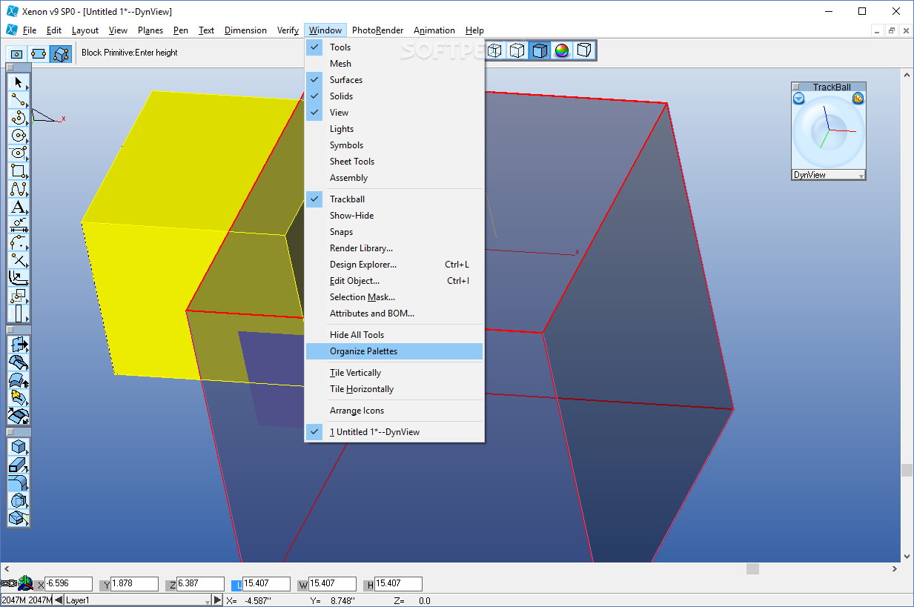Select the 3D corner block primitive option
This screenshot has width=914, height=607.
61,53
